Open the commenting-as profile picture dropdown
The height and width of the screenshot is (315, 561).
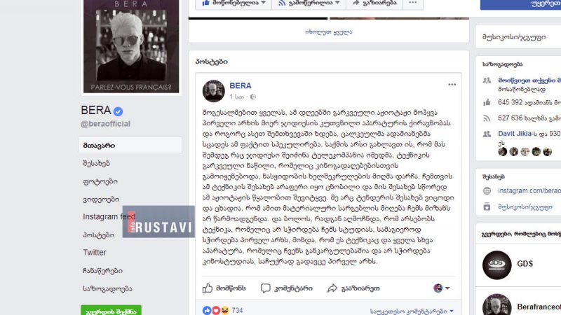click(442, 288)
